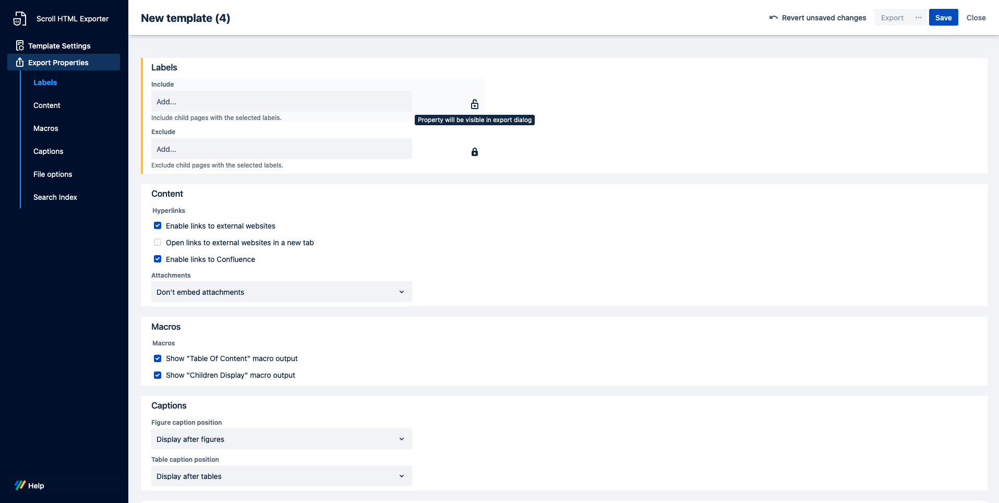999x503 pixels.
Task: Uncheck Show "Children Display" macro output
Action: [x=158, y=375]
